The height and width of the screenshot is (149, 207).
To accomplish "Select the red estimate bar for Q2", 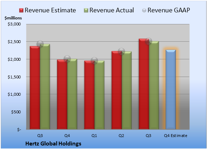I will pyautogui.click(x=117, y=90).
